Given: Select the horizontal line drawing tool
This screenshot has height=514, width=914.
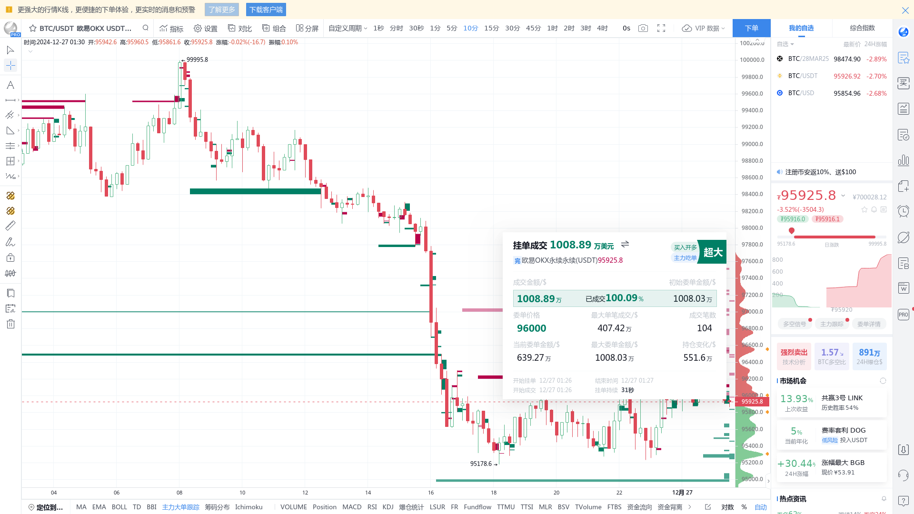Looking at the screenshot, I should (x=10, y=100).
